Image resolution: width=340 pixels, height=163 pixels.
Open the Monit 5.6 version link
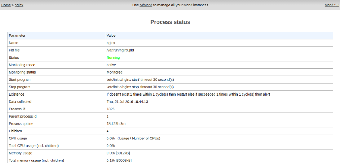pyautogui.click(x=332, y=5)
